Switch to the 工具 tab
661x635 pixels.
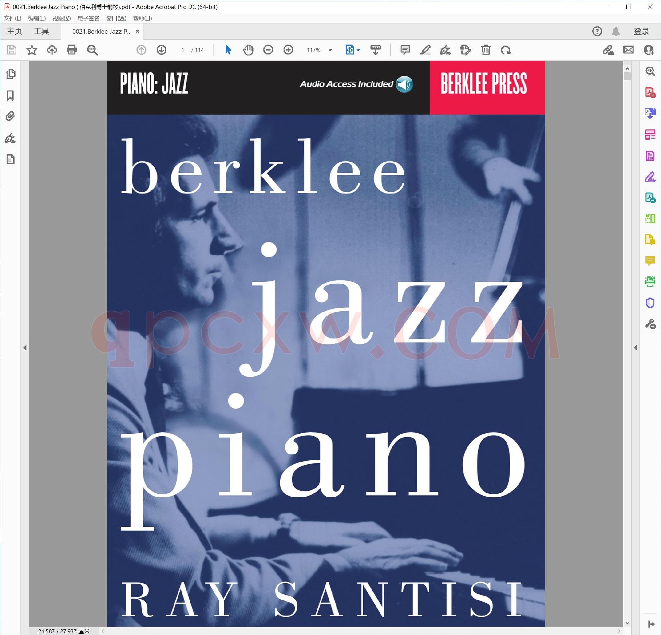pyautogui.click(x=41, y=31)
